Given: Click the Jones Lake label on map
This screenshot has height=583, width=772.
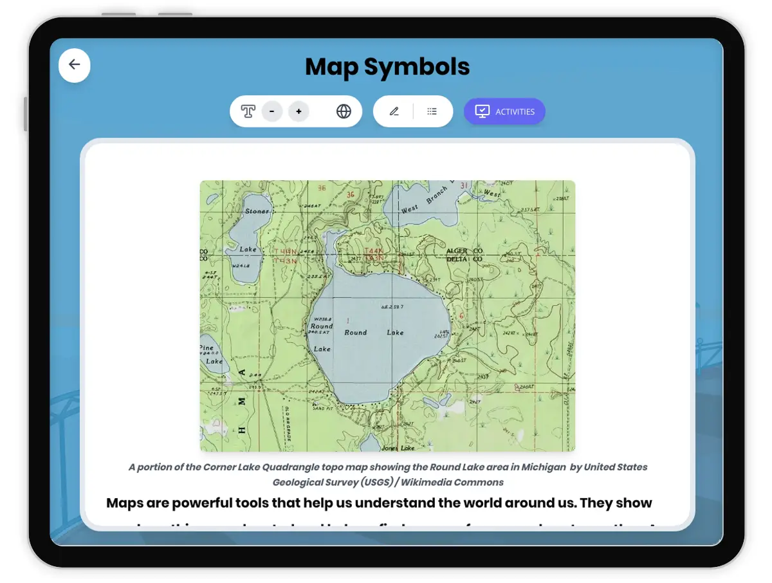Looking at the screenshot, I should (x=398, y=448).
